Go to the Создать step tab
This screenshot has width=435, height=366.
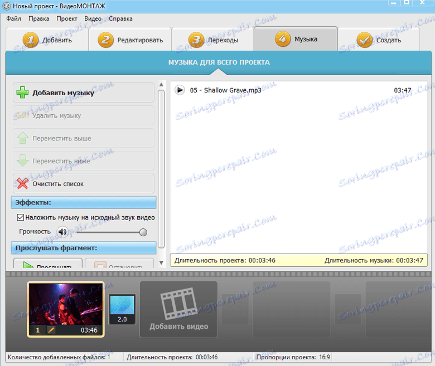coord(379,40)
